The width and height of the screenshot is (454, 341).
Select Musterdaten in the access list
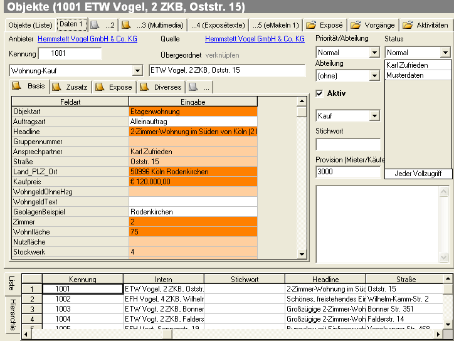tap(418, 75)
